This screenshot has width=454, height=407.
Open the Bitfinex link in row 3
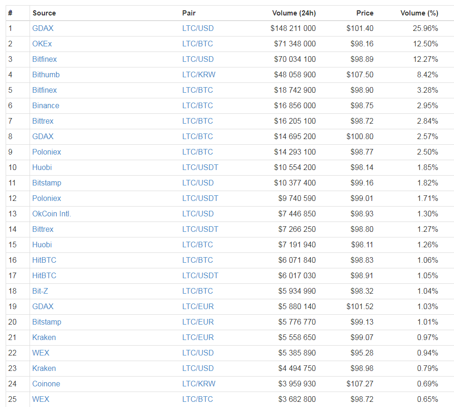[x=44, y=59]
